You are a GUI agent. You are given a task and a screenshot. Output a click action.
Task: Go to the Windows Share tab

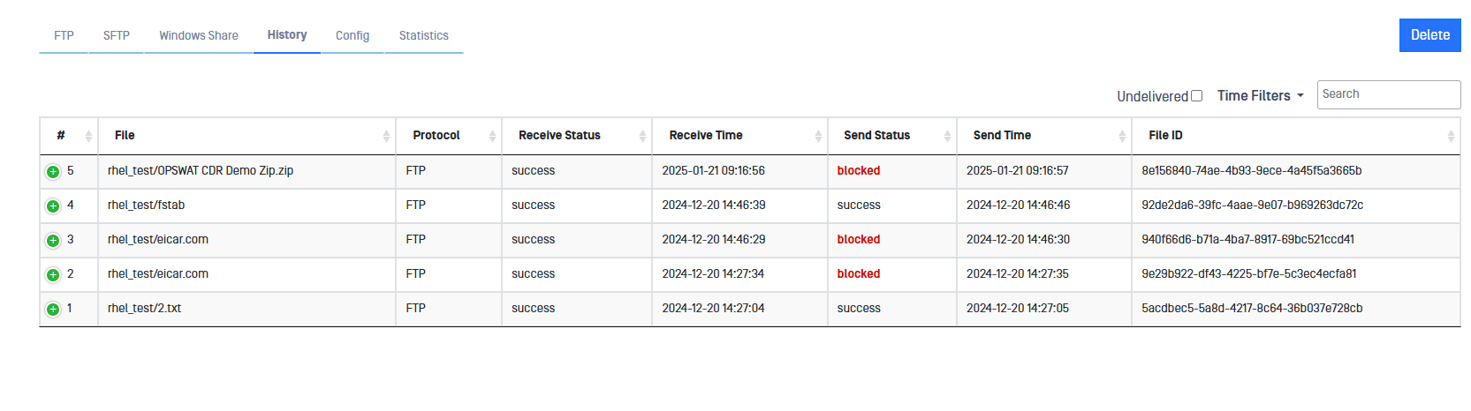pos(199,36)
